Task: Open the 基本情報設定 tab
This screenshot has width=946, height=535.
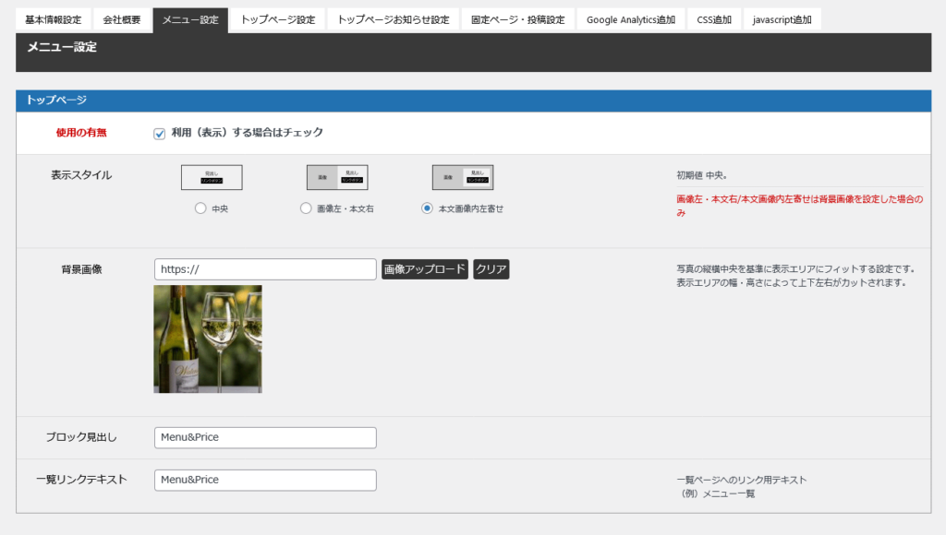Action: [53, 19]
